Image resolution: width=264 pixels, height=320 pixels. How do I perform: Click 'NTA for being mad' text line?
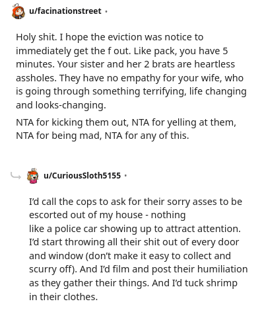click(x=102, y=136)
